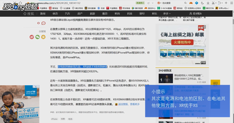Open the 腾讯视频 bookmark
Viewport: 234px width, 123px height.
coord(137,8)
